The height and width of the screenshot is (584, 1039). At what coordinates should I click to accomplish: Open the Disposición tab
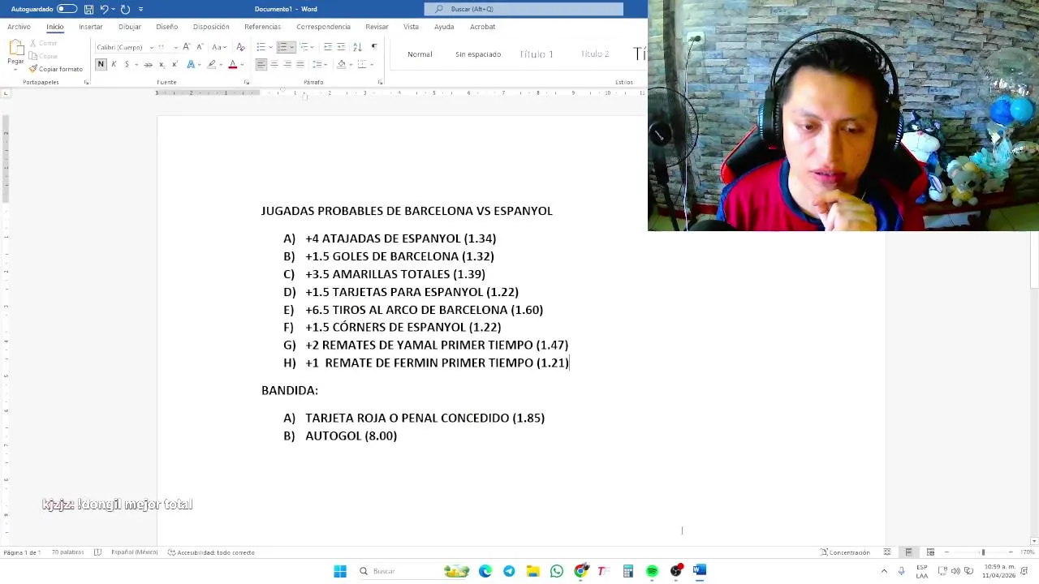click(211, 27)
